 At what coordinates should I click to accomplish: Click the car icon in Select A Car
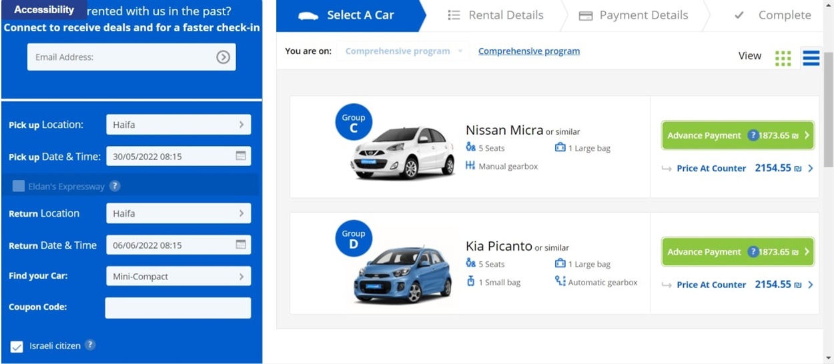point(308,15)
